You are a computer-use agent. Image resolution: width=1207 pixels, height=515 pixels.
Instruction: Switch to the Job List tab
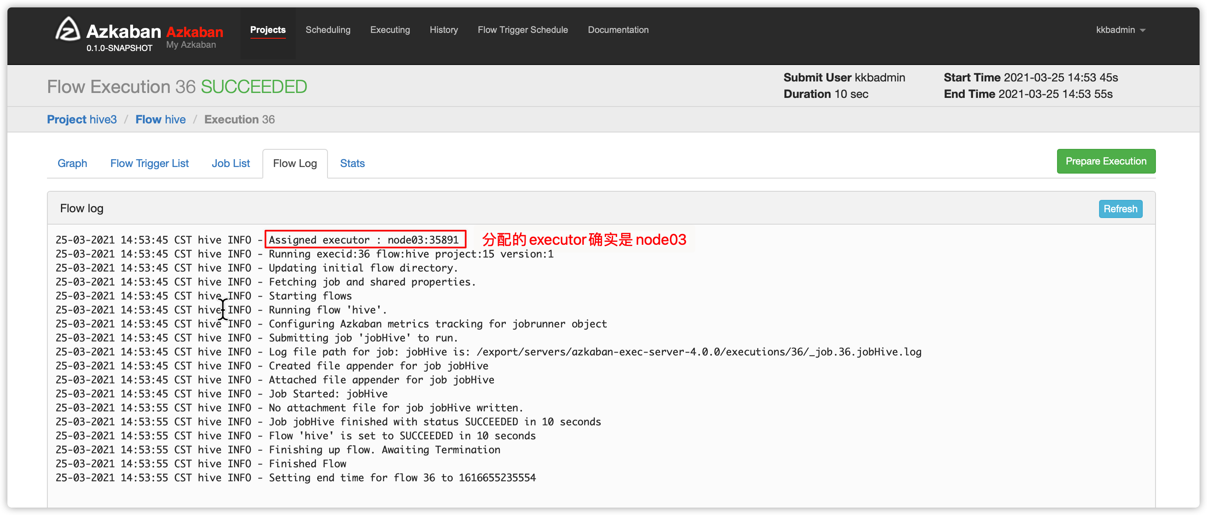[231, 164]
